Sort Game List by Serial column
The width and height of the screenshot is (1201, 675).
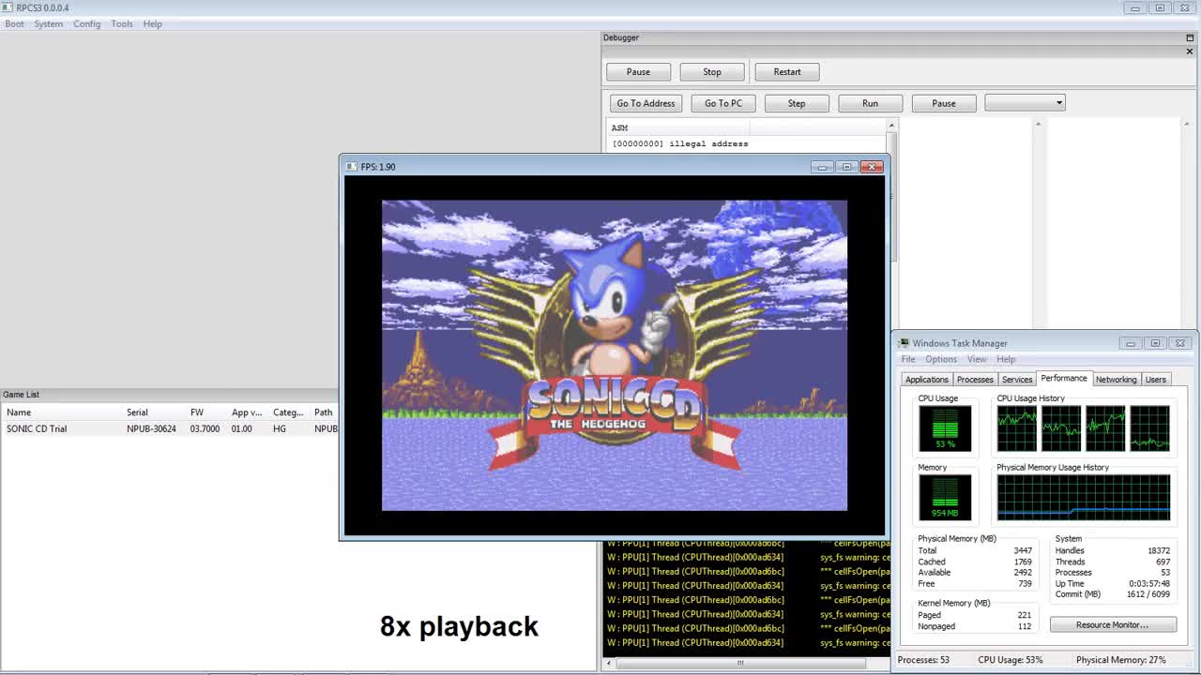click(155, 412)
